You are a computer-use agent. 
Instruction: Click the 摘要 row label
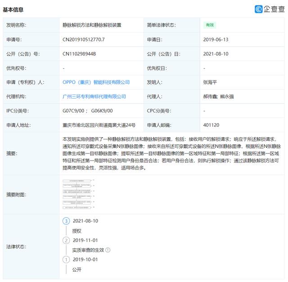(12, 153)
